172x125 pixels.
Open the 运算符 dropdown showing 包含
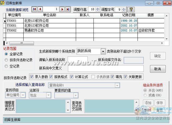48,95
